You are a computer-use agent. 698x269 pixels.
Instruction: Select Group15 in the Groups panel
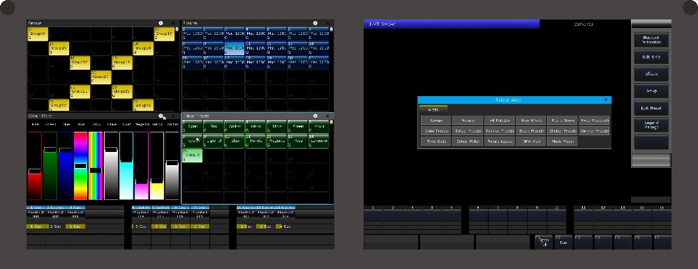59,48
